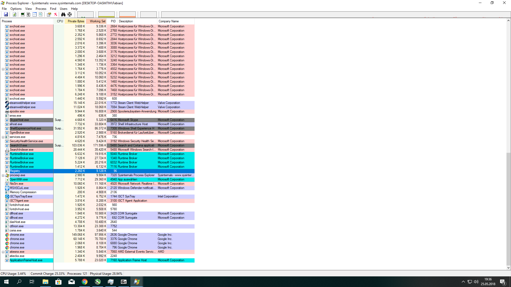Open the Options menu
Screen dimensions: 511x287
16,9
